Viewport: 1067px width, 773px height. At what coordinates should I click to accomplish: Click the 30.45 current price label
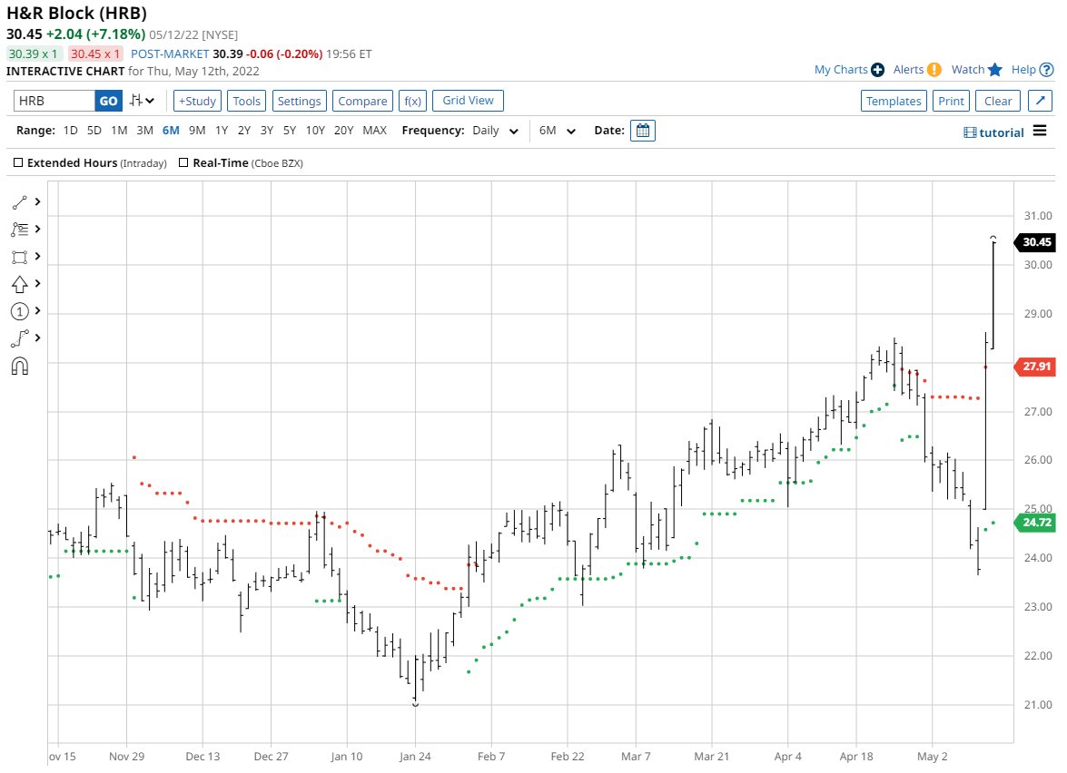coord(1035,242)
